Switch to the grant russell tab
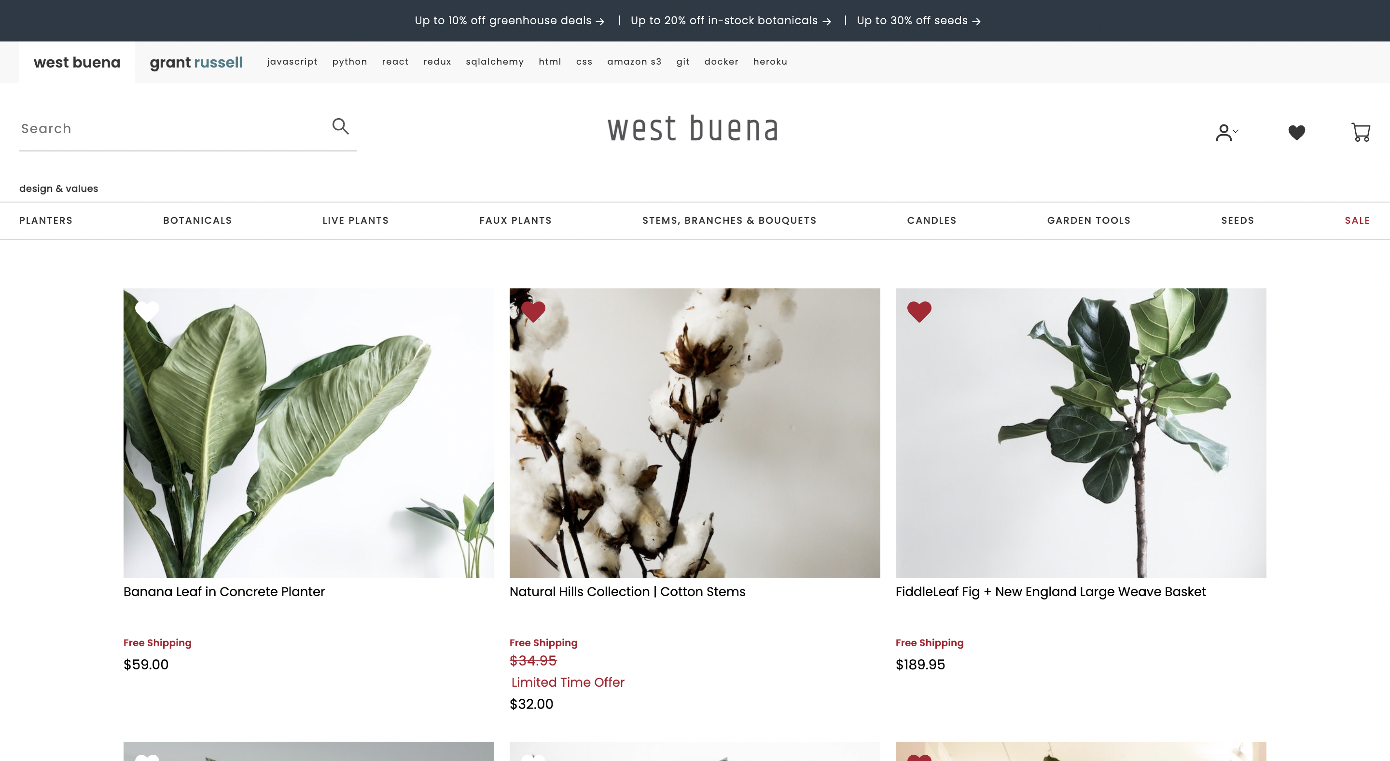 click(x=196, y=62)
